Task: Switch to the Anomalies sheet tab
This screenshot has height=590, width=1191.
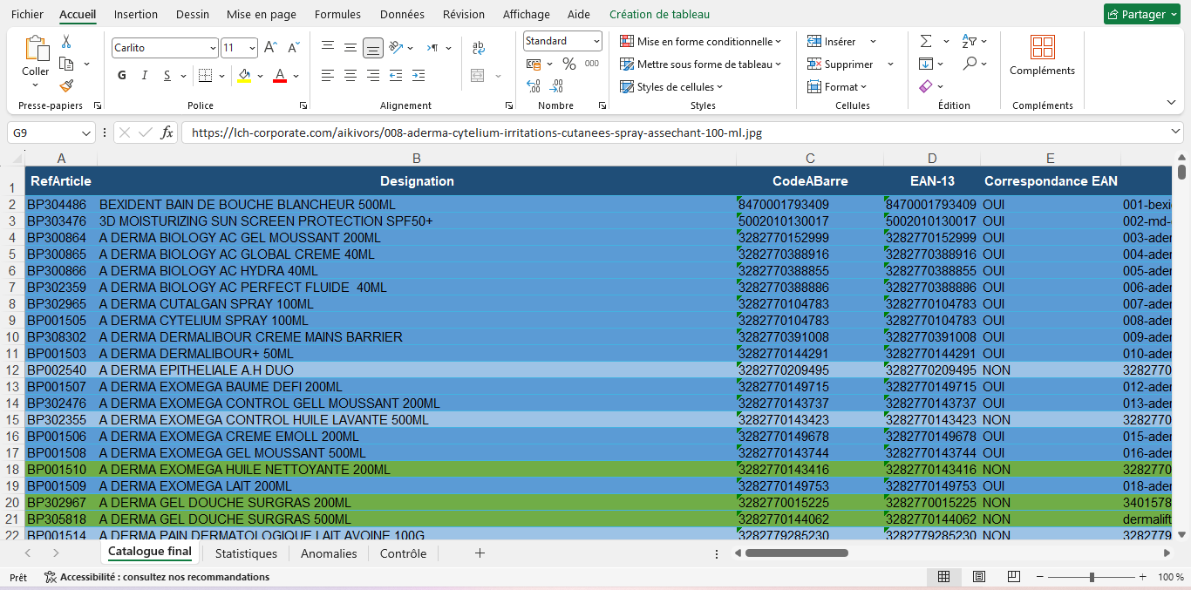Action: 329,553
